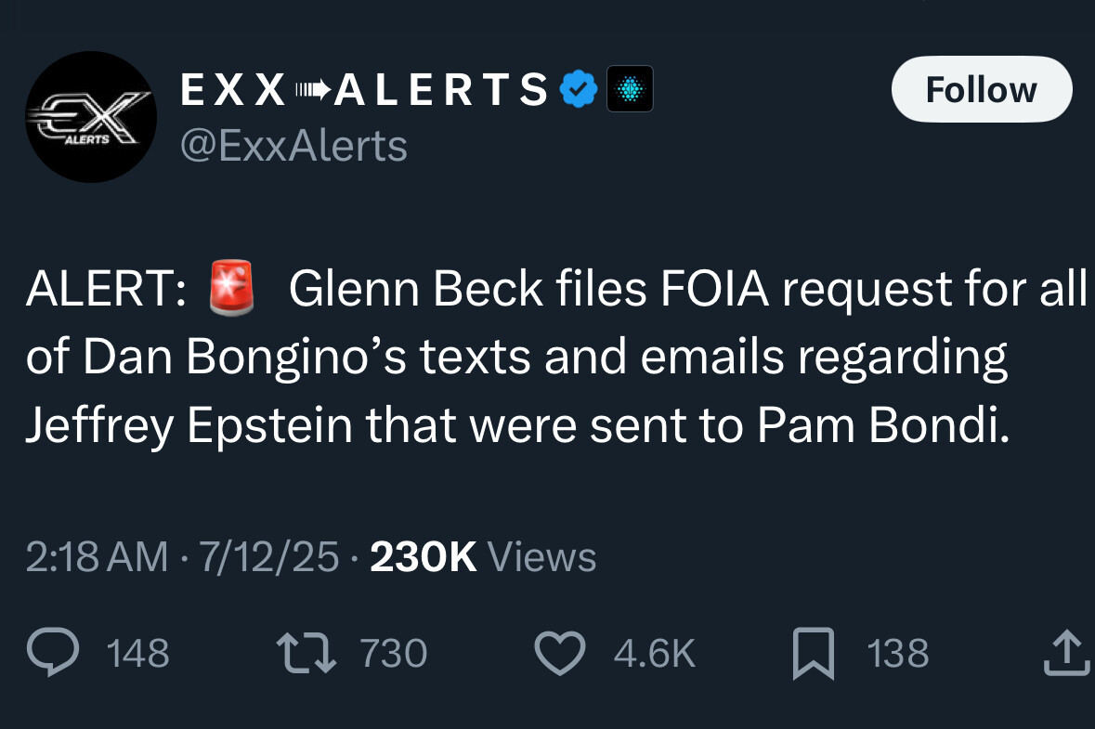Open the share menu icon
Viewport: 1095px width, 729px height.
[x=1063, y=652]
